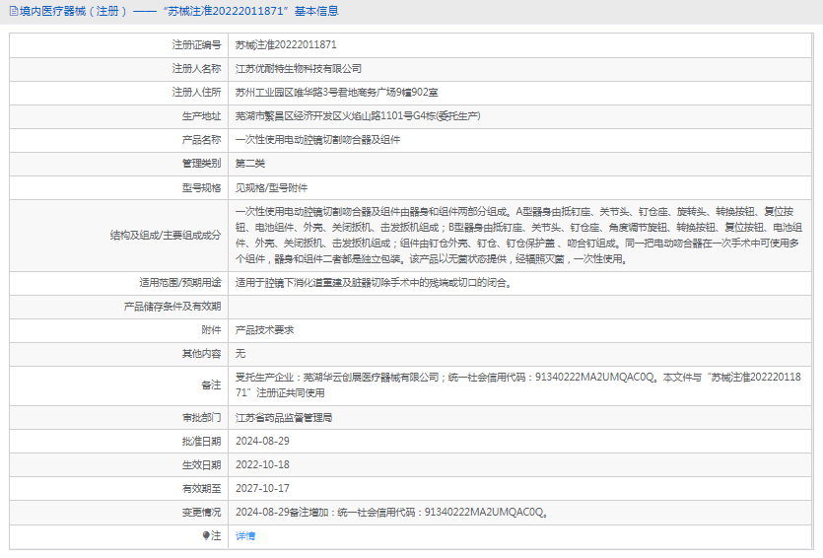
Task: Click the 备注 label
Action: click(x=212, y=385)
